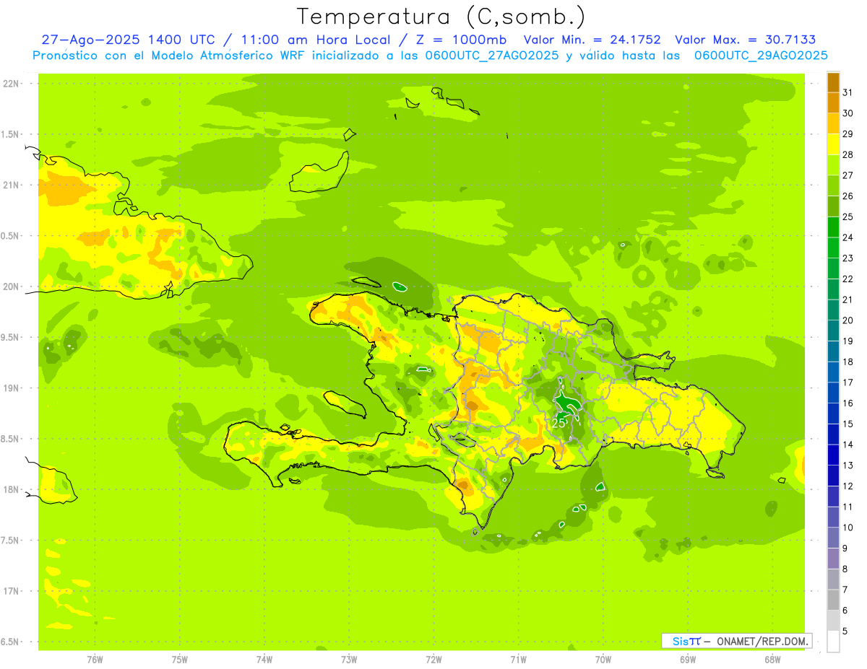This screenshot has height=669, width=867.
Task: Pick the orange colorbar swatch between 30 and 31
Action: 833,102
